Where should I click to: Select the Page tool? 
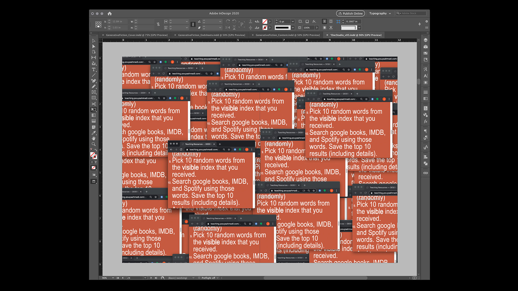tap(94, 52)
